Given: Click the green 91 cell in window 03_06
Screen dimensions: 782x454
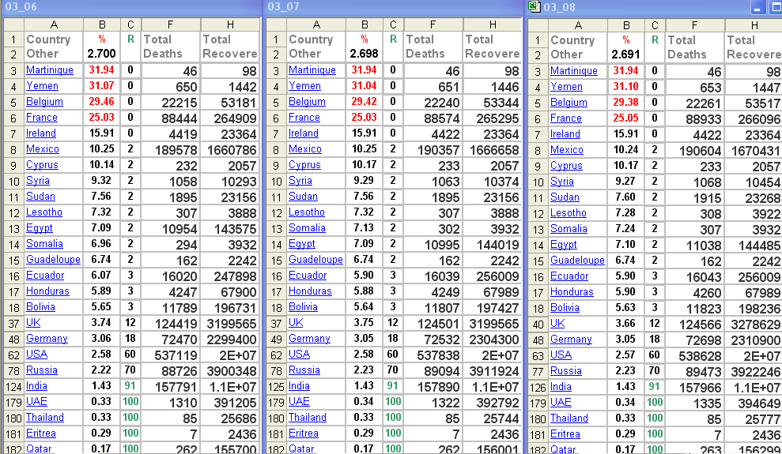Looking at the screenshot, I should [x=130, y=386].
